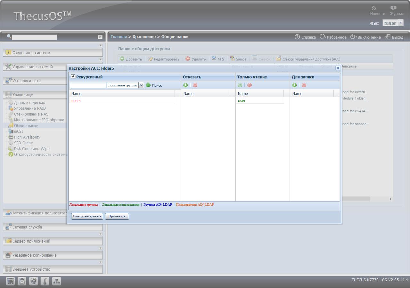
Task: Expand the Установки сети section
Action: 53,81
